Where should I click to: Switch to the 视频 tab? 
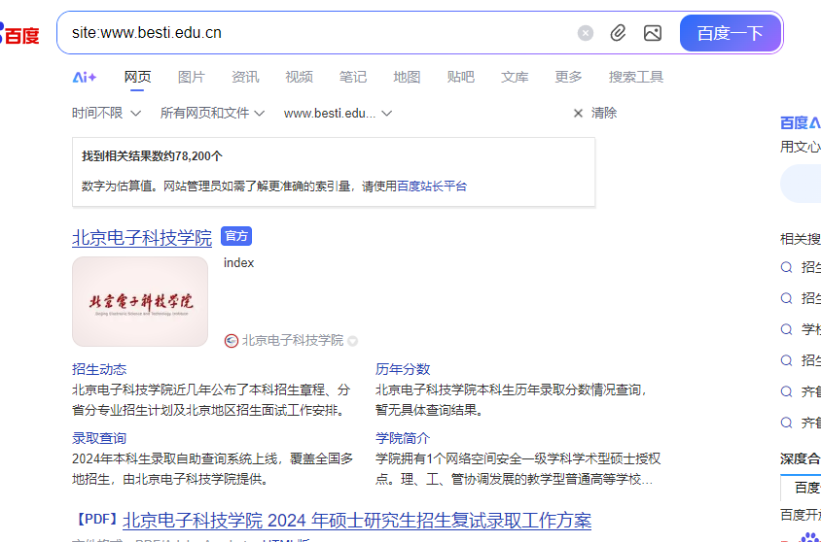pos(299,78)
